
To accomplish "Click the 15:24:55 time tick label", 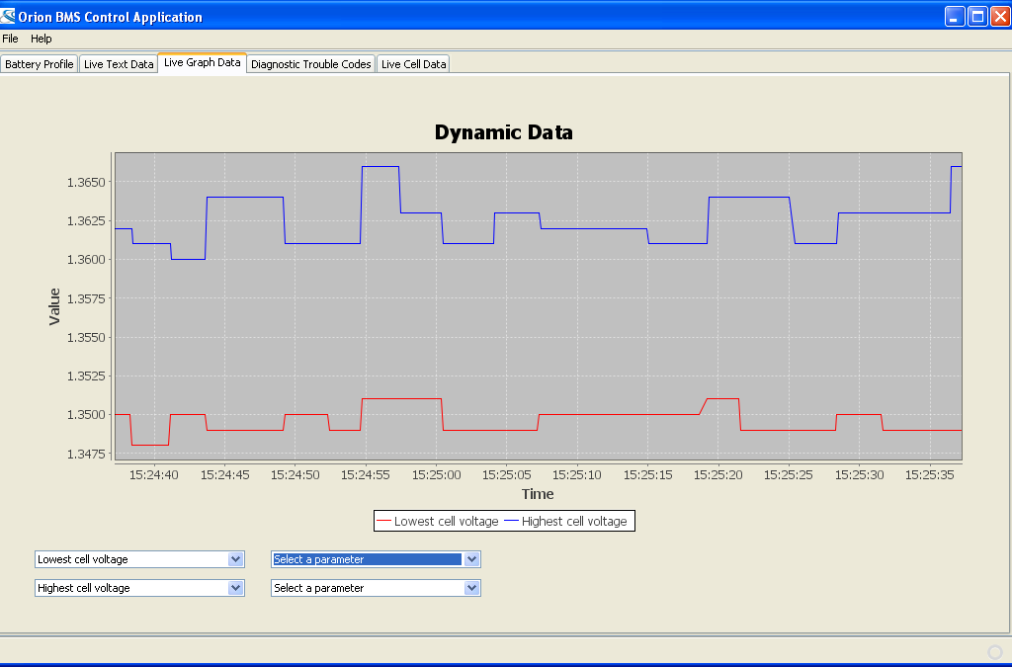I will click(366, 474).
